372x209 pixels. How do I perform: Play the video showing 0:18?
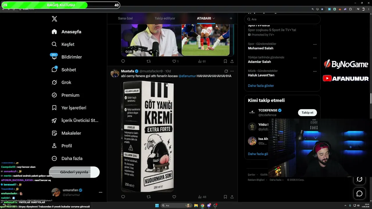point(151,40)
